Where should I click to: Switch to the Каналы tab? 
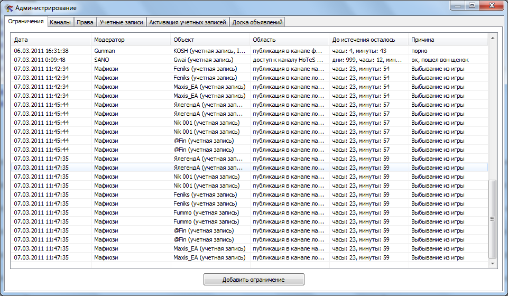pyautogui.click(x=60, y=22)
